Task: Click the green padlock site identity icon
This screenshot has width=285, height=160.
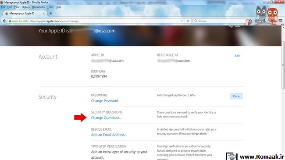Action: click(10, 21)
